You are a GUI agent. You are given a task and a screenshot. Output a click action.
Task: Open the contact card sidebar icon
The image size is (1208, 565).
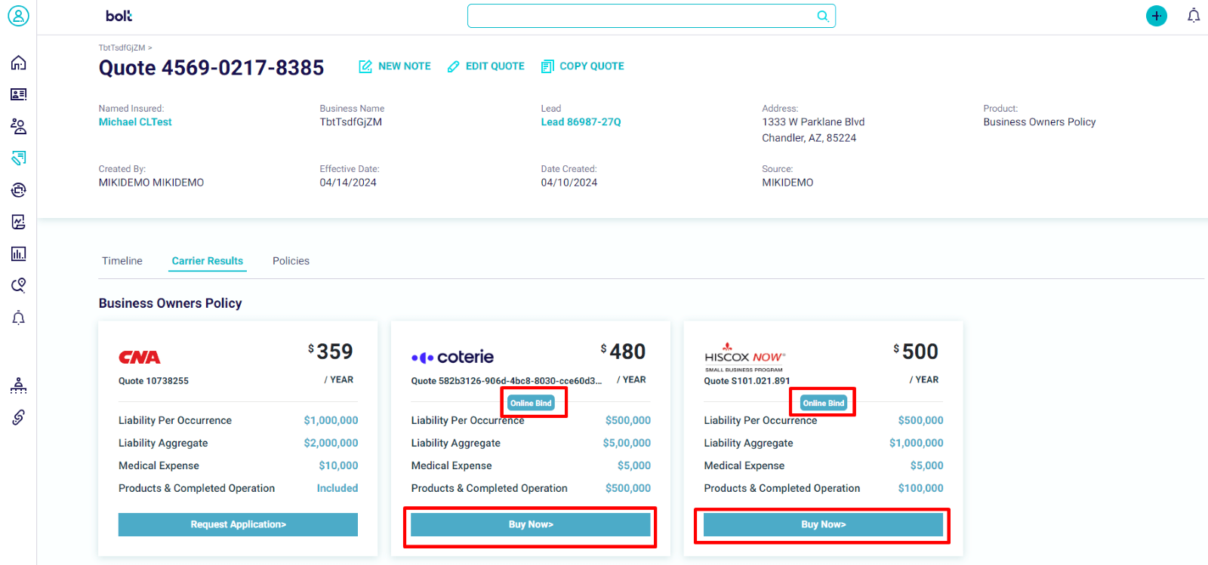pyautogui.click(x=18, y=94)
